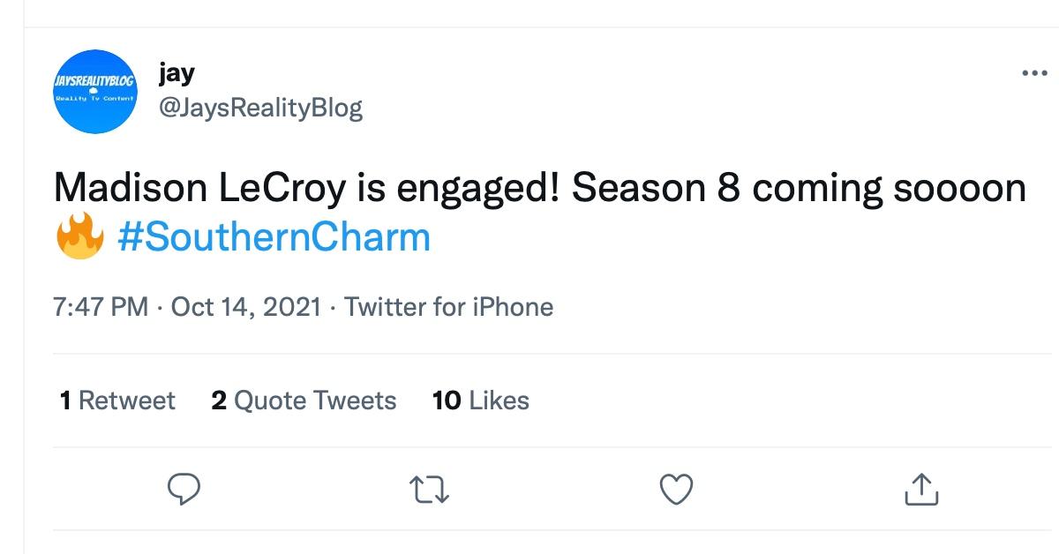View the "1 Retweet" list

117,401
